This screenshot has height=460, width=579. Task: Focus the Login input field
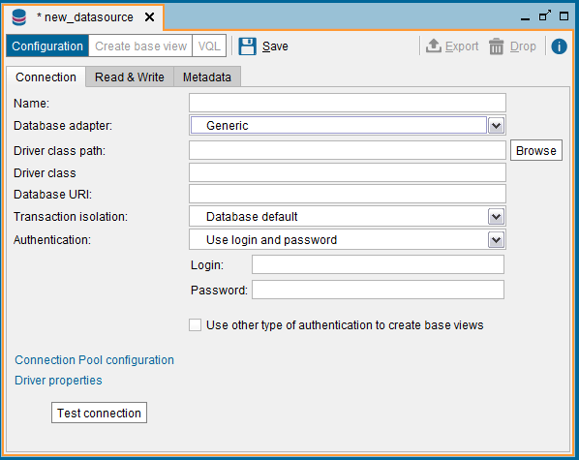click(378, 264)
